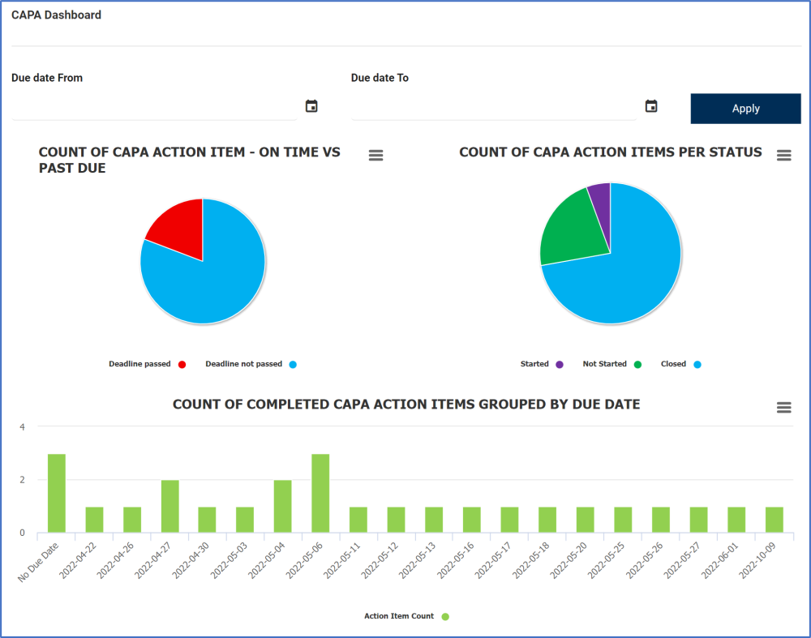Click the Apply button
811x638 pixels.
click(x=745, y=108)
